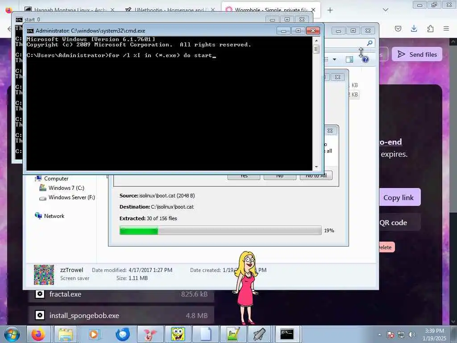Open Firefox from the taskbar

point(38,334)
